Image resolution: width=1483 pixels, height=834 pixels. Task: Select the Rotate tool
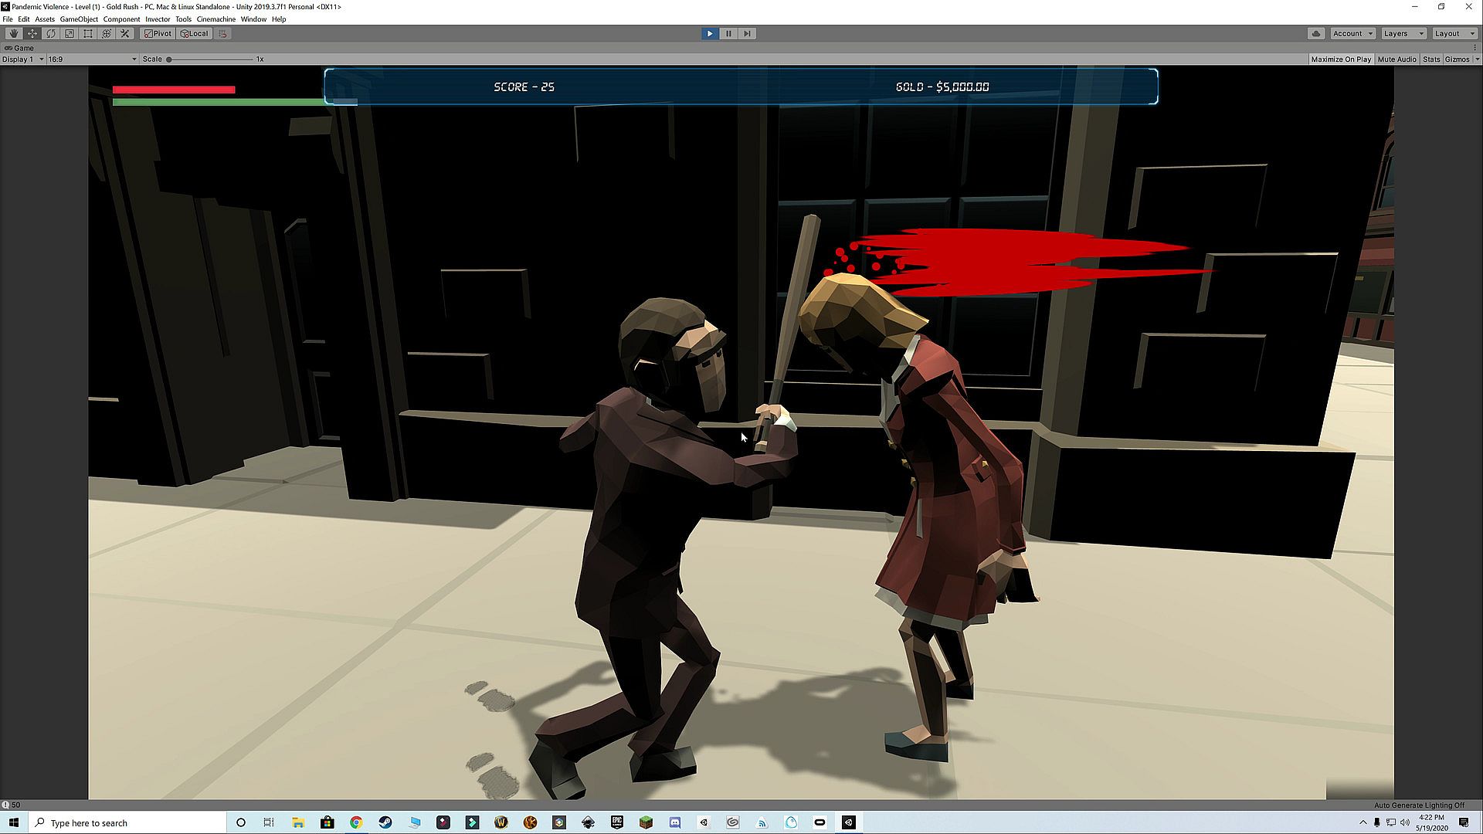50,33
